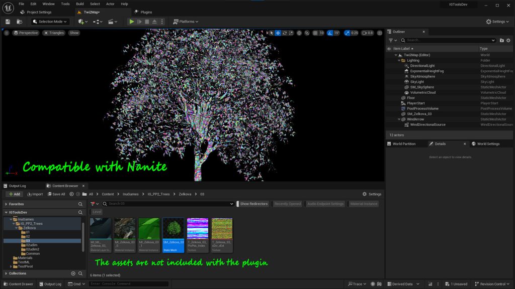Open the viewport hamburger options menu

click(6, 33)
